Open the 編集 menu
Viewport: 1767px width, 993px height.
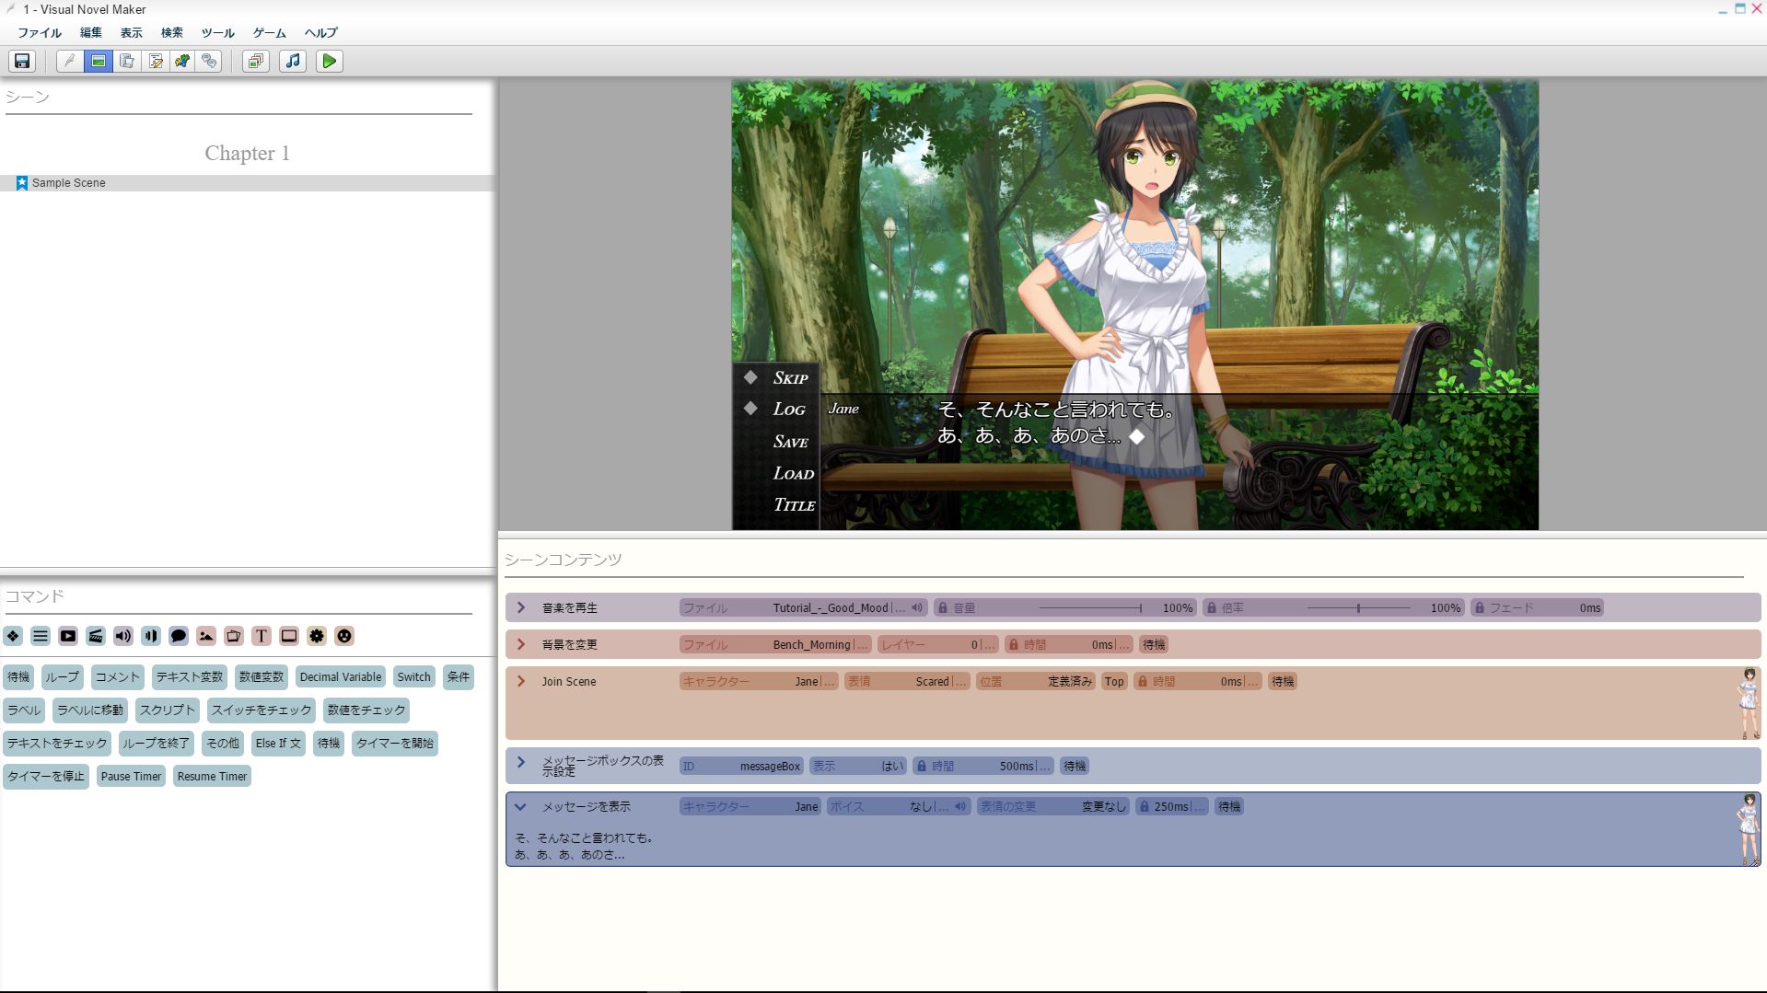[x=91, y=33]
